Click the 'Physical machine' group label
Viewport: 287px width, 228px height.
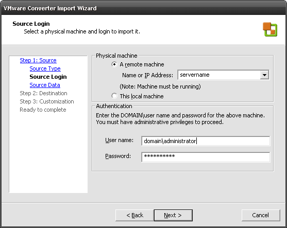[x=116, y=56]
